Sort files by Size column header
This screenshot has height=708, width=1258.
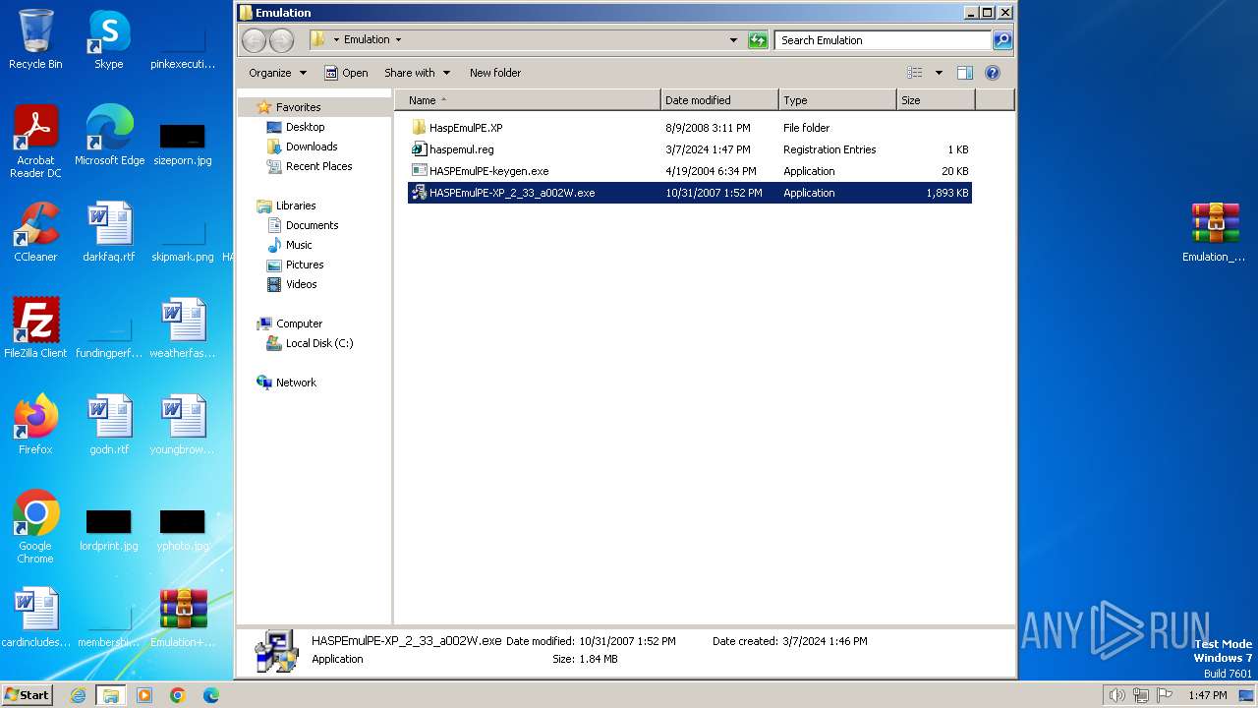point(936,100)
